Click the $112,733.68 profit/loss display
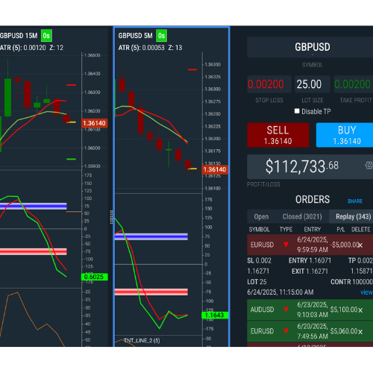Image resolution: width=373 pixels, height=373 pixels. click(302, 166)
